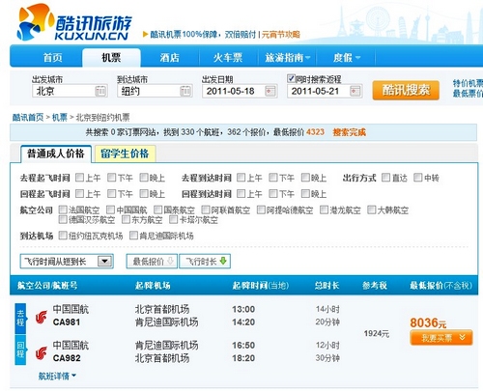Click the orange 酷讯搜索 button
The image size is (483, 391).
(x=406, y=90)
